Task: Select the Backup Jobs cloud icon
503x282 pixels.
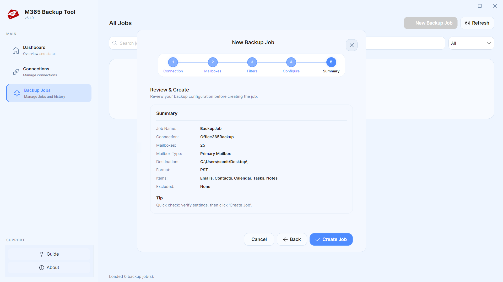Action: tap(17, 93)
